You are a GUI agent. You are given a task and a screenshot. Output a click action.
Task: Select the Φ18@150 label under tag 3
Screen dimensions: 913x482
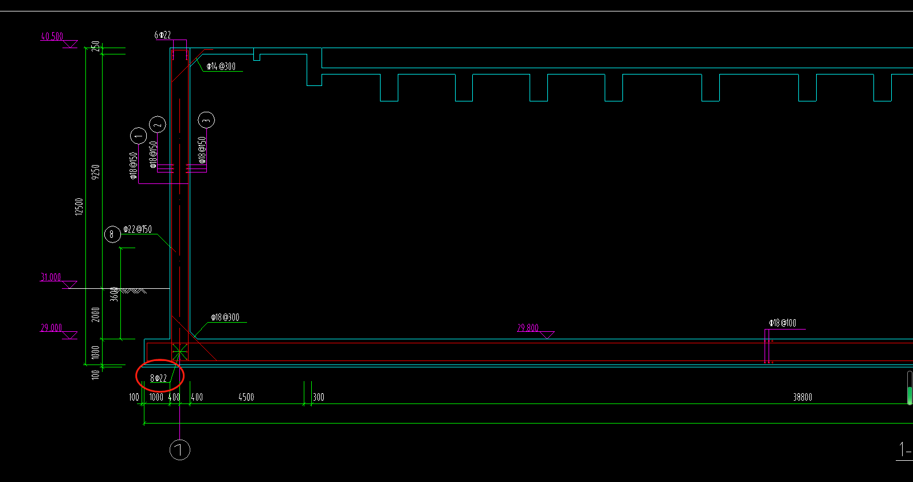coord(202,150)
